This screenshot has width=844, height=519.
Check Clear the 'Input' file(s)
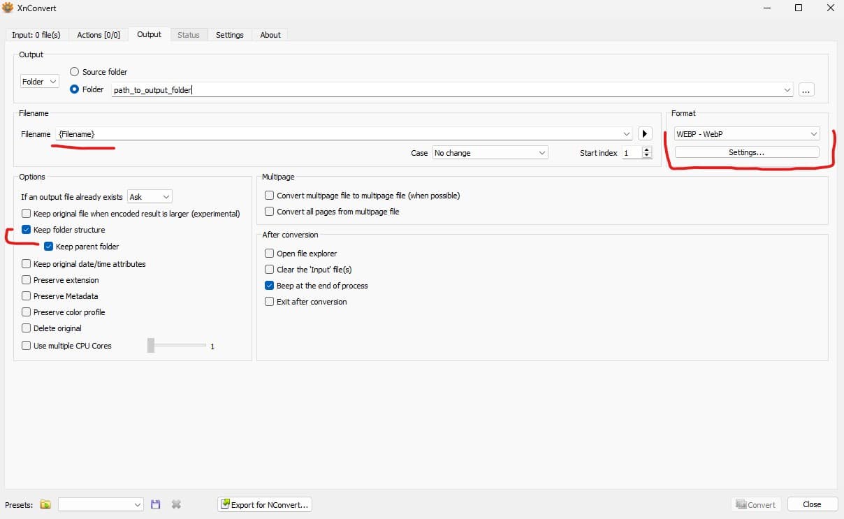(269, 270)
